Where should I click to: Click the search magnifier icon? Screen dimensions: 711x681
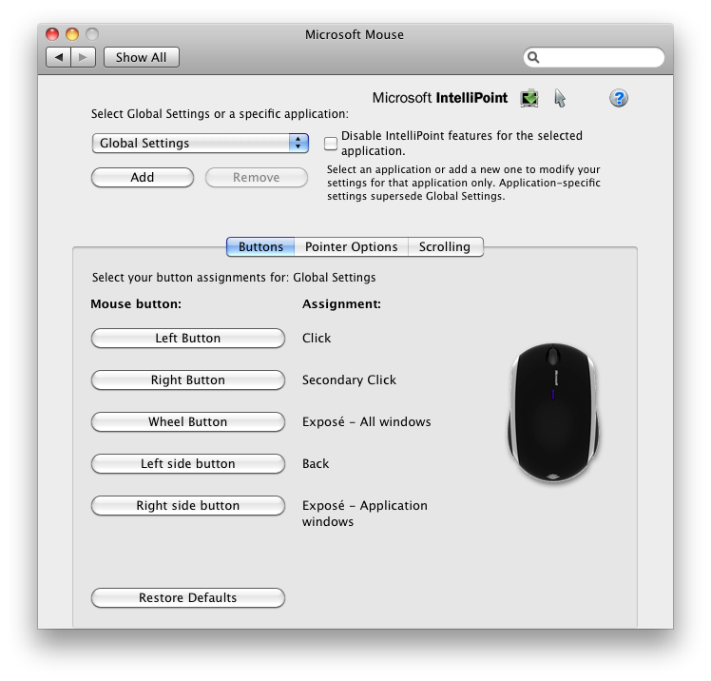point(533,57)
